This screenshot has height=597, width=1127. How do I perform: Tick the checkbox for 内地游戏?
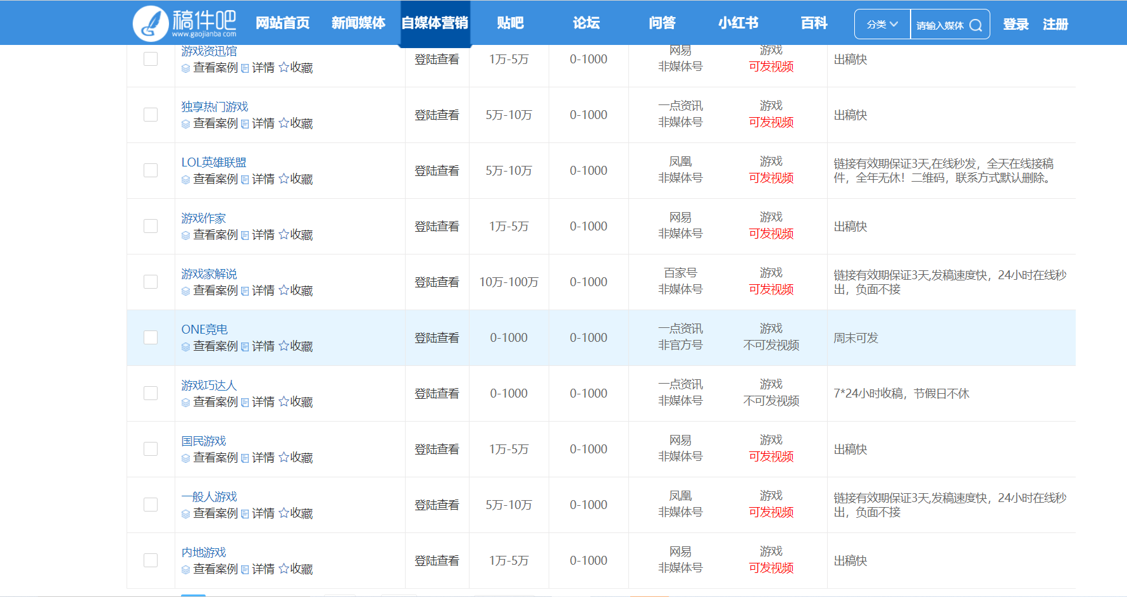tap(151, 560)
